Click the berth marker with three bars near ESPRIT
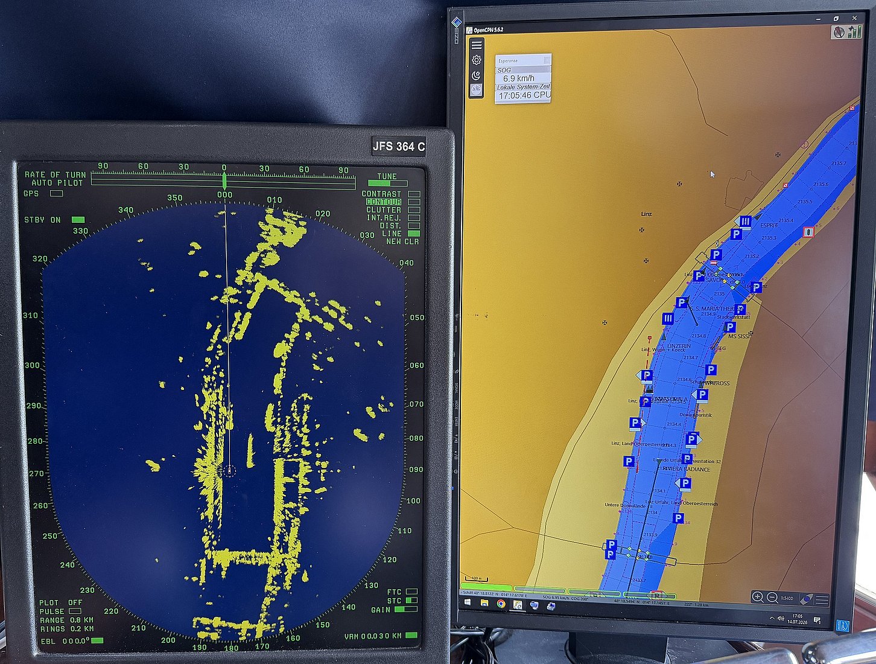The height and width of the screenshot is (664, 876). tap(745, 222)
